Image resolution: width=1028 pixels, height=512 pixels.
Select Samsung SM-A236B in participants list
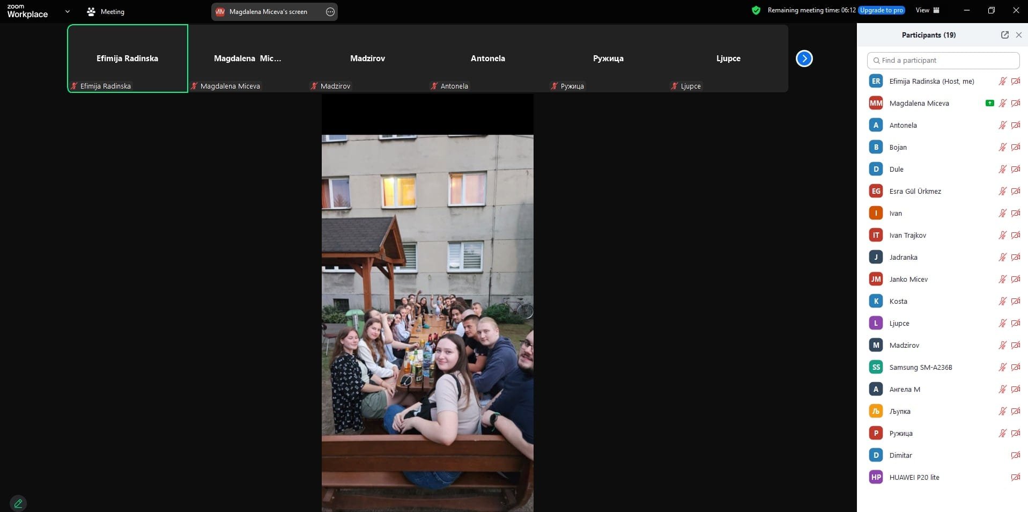[x=943, y=368]
